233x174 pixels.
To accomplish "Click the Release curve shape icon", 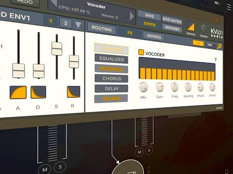I will [x=73, y=92].
